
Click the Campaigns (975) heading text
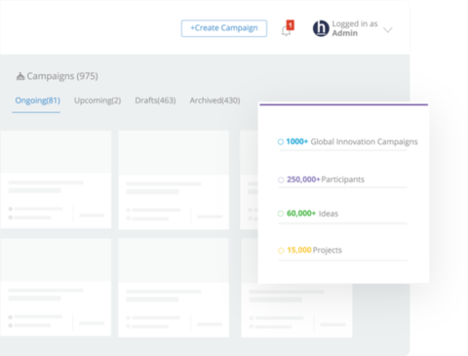click(x=62, y=76)
